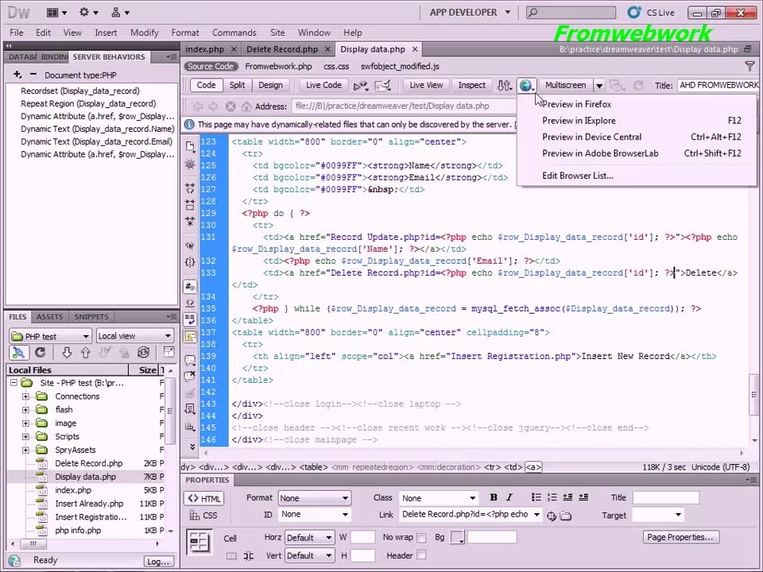The image size is (763, 572).
Task: Select Preview in Firefox
Action: click(577, 104)
